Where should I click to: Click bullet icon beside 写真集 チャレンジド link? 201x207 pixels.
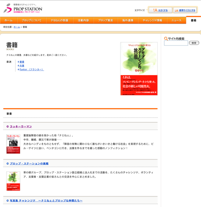(x=8, y=200)
